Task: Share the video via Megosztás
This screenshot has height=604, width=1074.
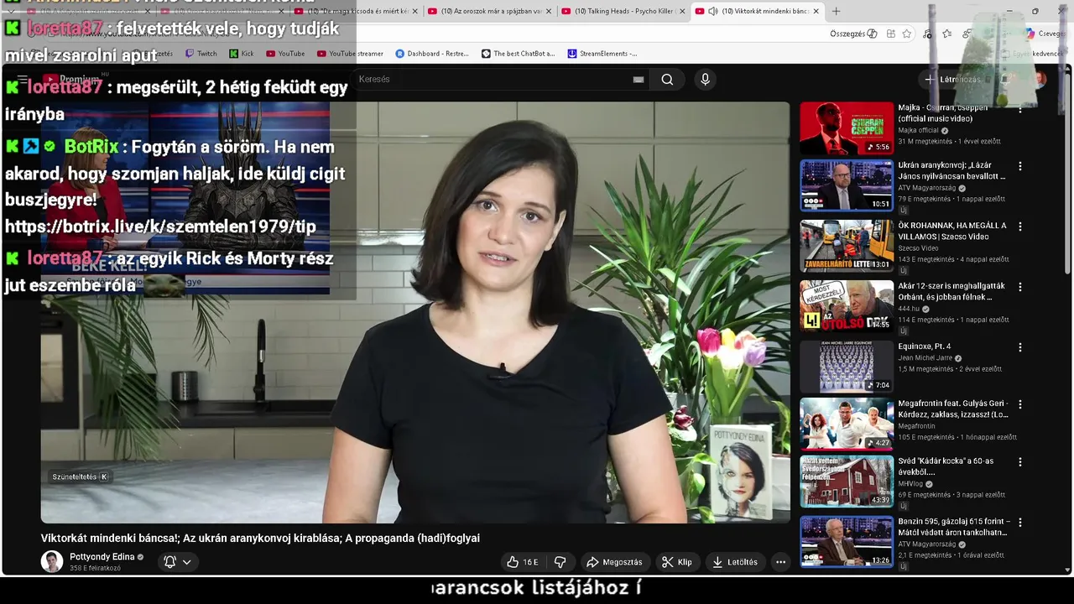Action: (614, 562)
